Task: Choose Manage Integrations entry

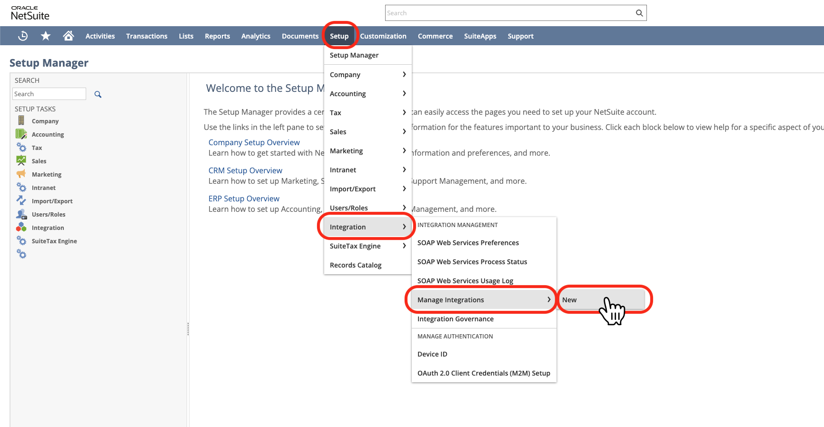Action: 484,300
